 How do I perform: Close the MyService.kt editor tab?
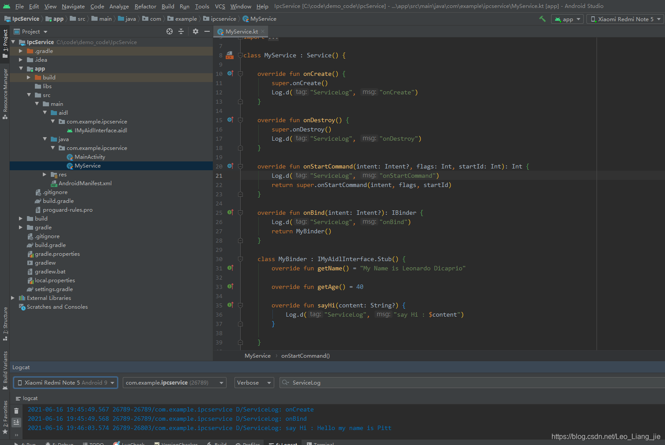263,31
